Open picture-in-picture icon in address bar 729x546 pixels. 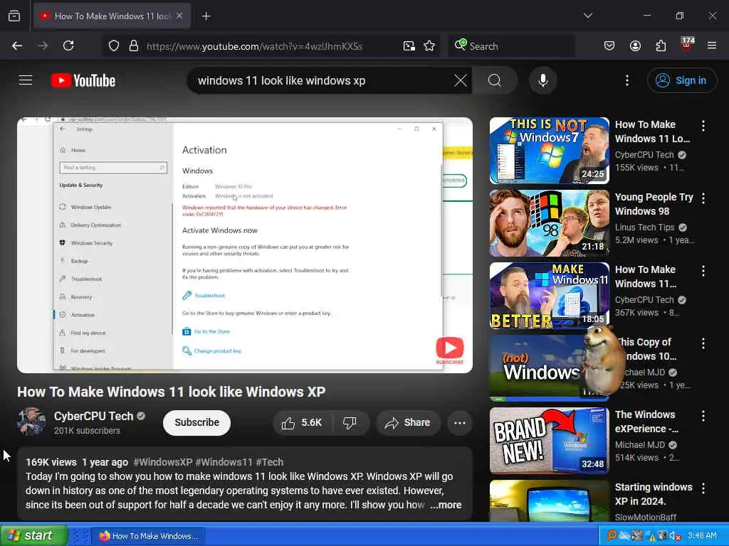point(409,45)
